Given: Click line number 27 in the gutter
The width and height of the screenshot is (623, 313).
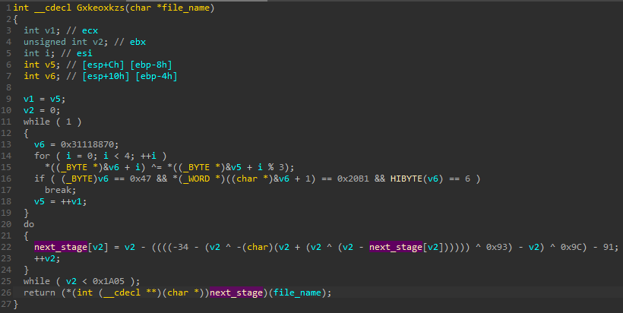Looking at the screenshot, I should pos(7,304).
